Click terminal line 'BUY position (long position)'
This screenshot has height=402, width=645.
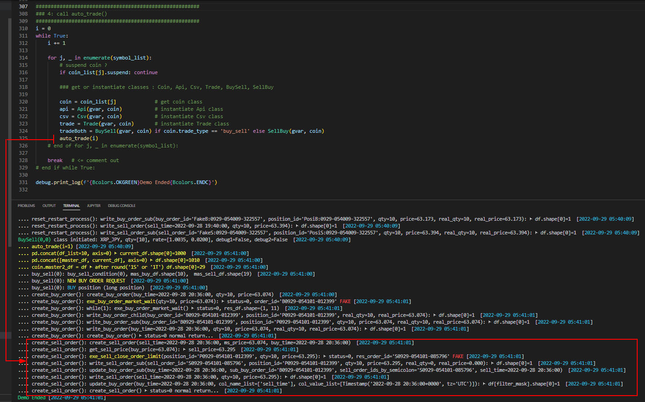click(113, 288)
